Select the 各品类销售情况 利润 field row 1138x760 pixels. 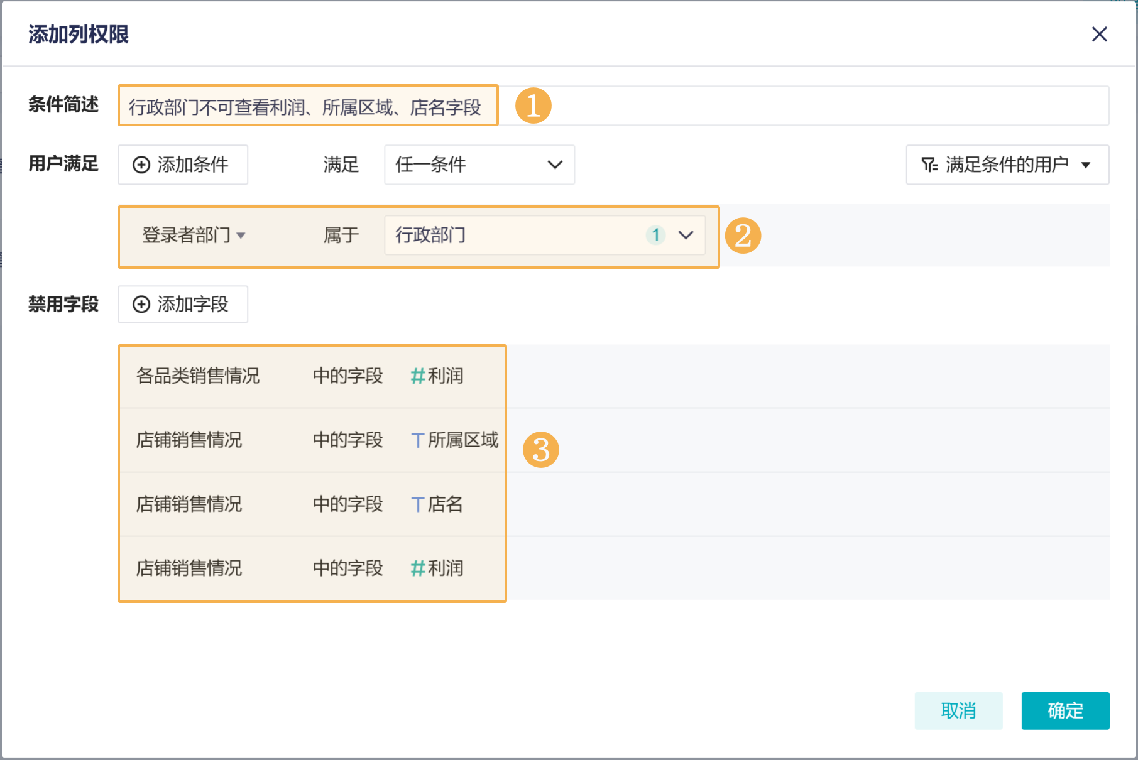[x=312, y=376]
